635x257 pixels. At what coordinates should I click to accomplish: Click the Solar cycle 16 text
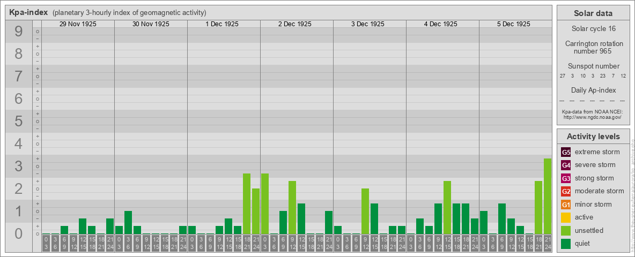[x=593, y=29]
